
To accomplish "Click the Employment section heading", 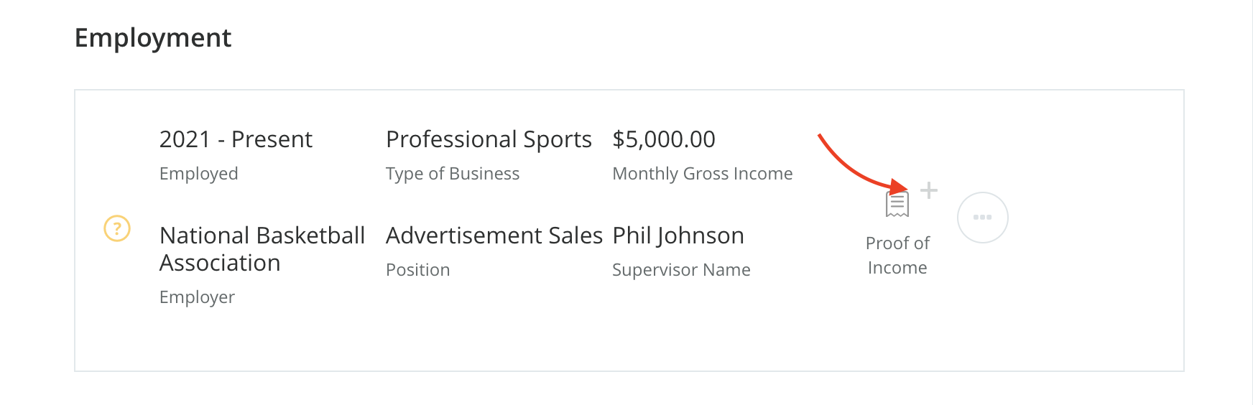I will point(152,37).
